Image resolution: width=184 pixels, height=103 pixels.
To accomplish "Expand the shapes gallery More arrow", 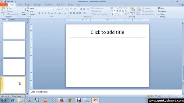I will 128,14.
